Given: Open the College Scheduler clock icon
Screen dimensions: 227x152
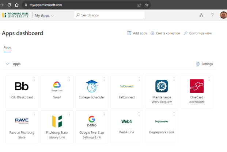Looking at the screenshot, I should (x=92, y=86).
